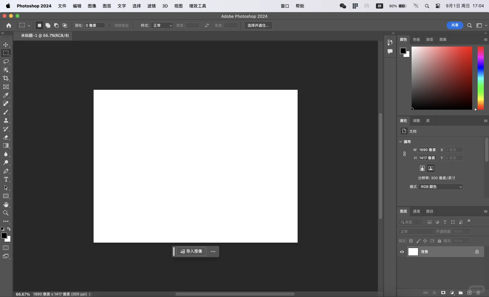The height and width of the screenshot is (297, 489).
Task: Select the Horizontal Type tool
Action: pyautogui.click(x=6, y=179)
